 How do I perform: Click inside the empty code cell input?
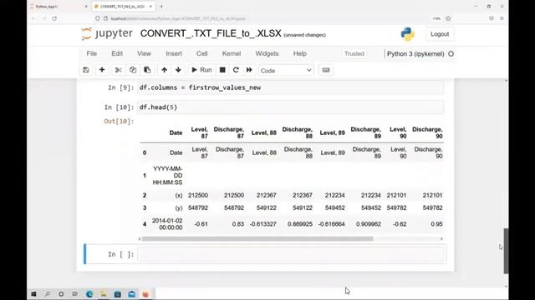pos(291,254)
